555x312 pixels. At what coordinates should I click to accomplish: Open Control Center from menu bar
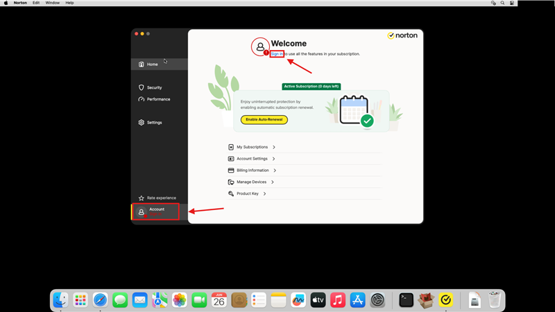point(512,3)
